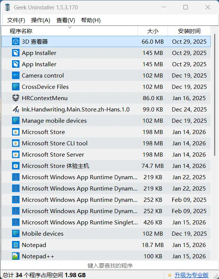The image size is (219, 279).
Task: Sort by the 大小 column header
Action: click(153, 31)
